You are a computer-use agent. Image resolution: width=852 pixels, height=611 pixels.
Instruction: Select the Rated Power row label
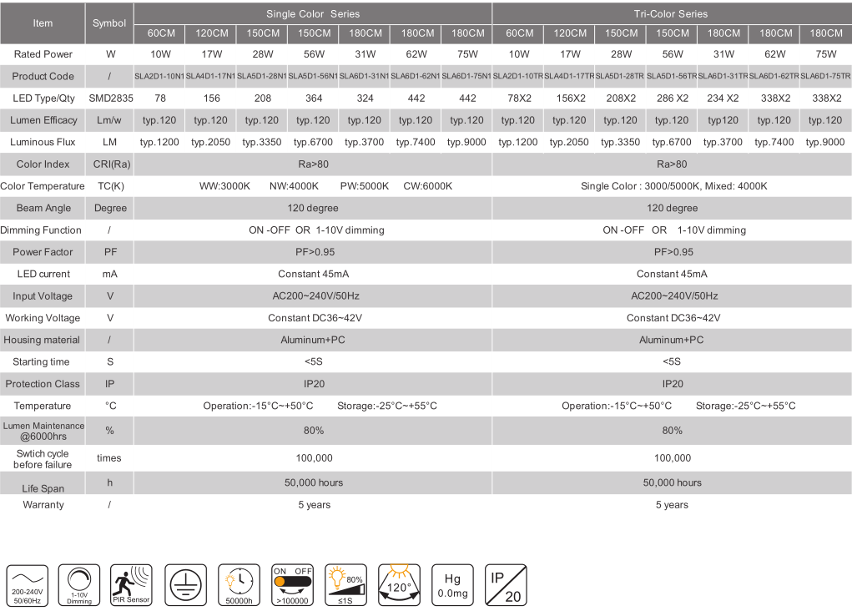point(43,54)
